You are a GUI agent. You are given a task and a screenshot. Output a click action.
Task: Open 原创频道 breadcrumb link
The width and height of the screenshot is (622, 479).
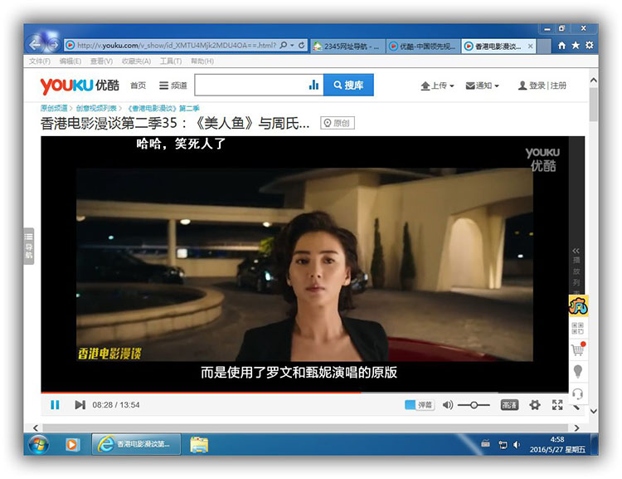54,108
